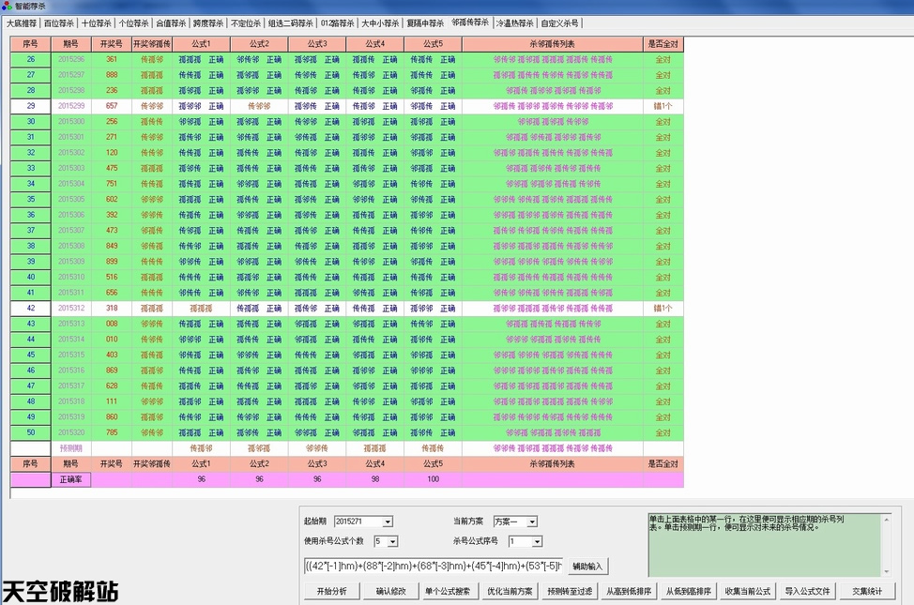Click the 辅助输入 button

click(587, 567)
